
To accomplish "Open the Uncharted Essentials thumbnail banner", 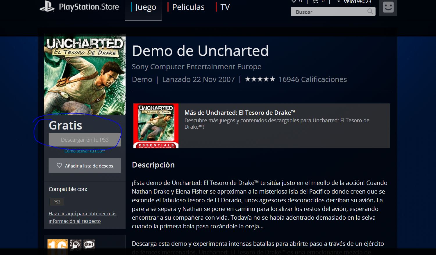I will tap(156, 126).
